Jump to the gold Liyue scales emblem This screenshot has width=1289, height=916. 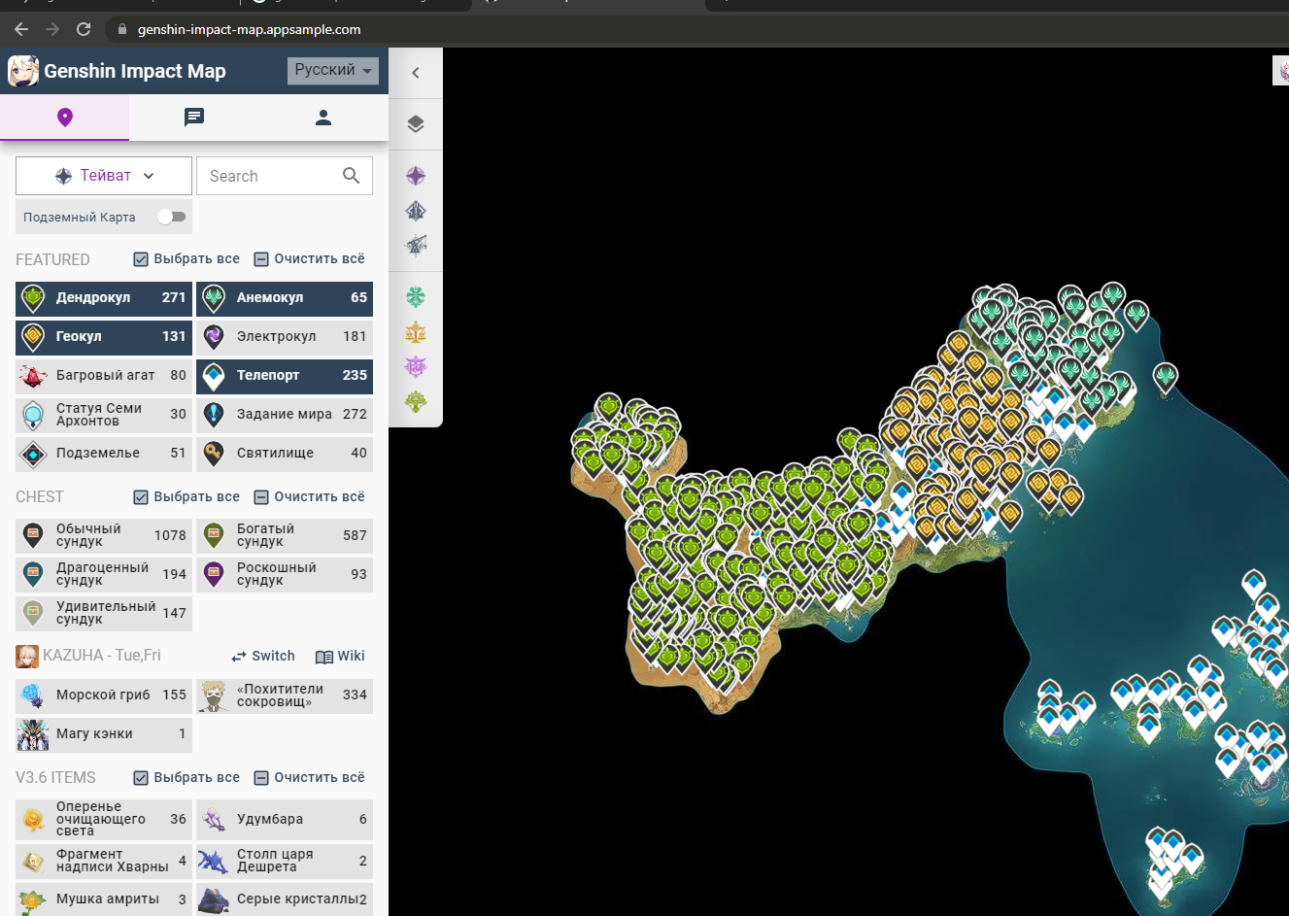[416, 332]
